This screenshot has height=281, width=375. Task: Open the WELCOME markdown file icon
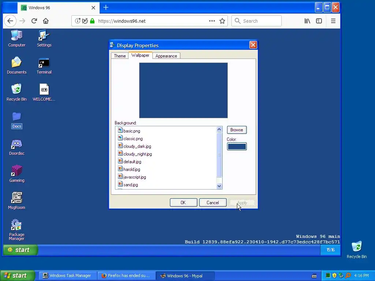click(44, 92)
